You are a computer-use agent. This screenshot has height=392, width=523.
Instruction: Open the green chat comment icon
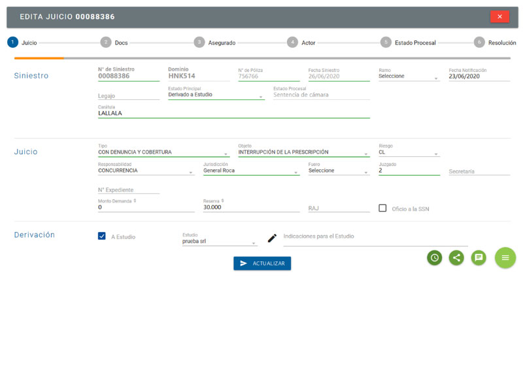[x=479, y=257]
